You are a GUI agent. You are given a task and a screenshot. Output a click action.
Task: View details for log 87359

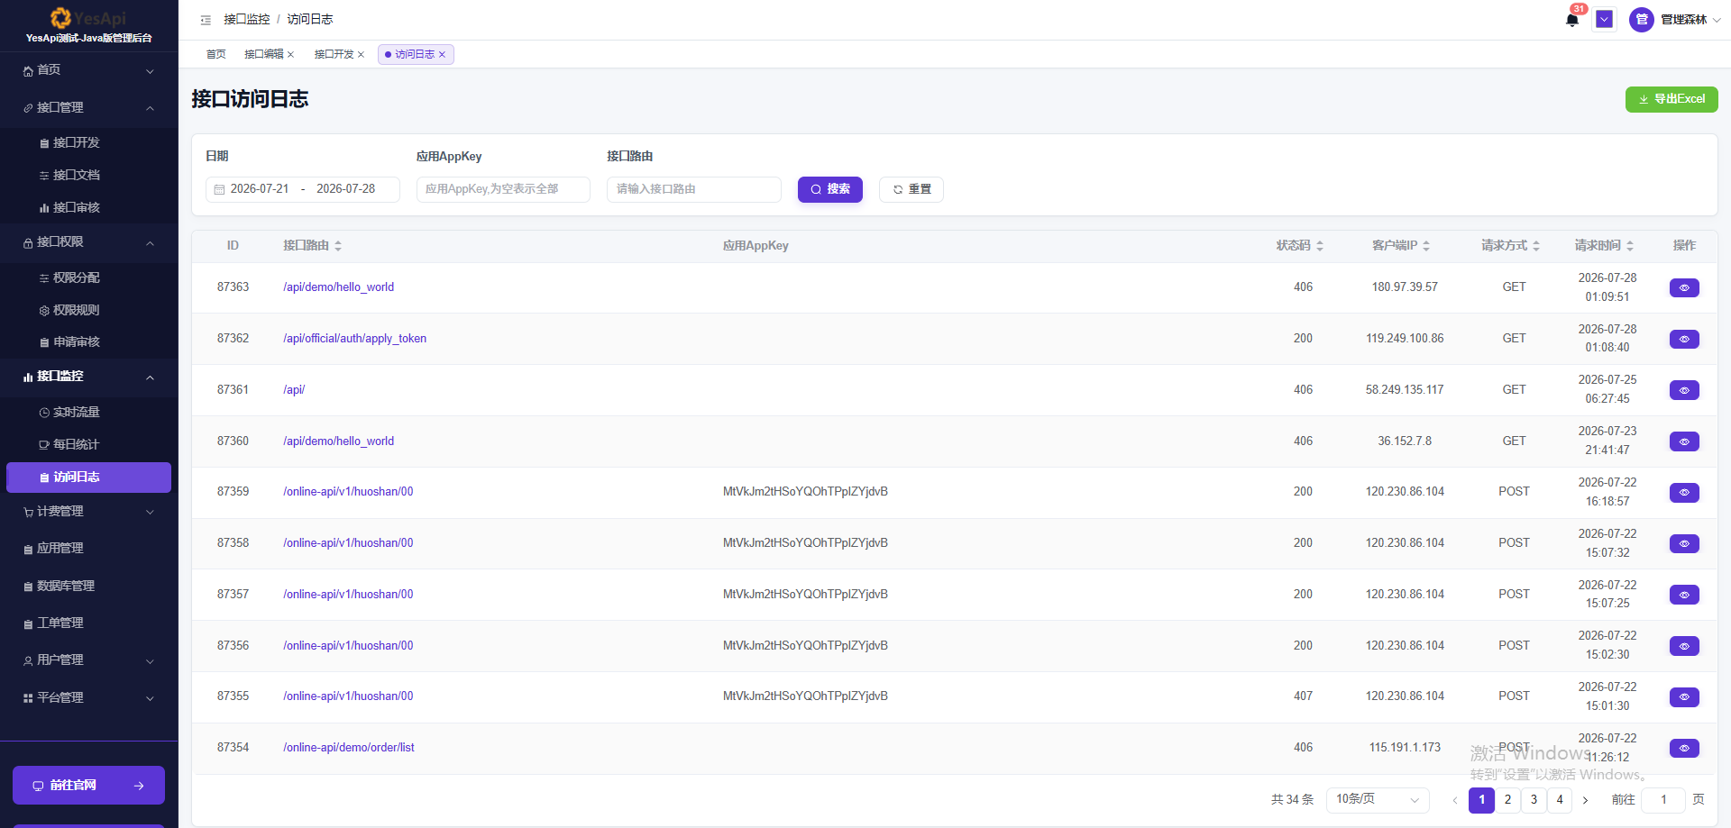[1684, 493]
